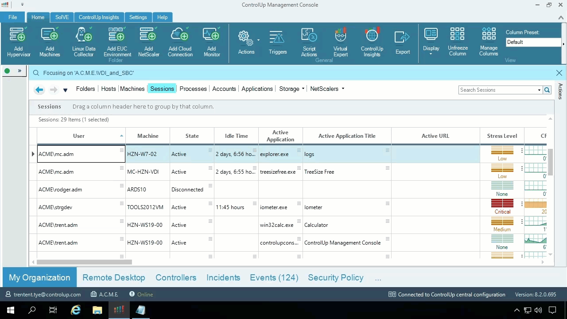
Task: Open the Action Center notification icon
Action: click(x=552, y=310)
